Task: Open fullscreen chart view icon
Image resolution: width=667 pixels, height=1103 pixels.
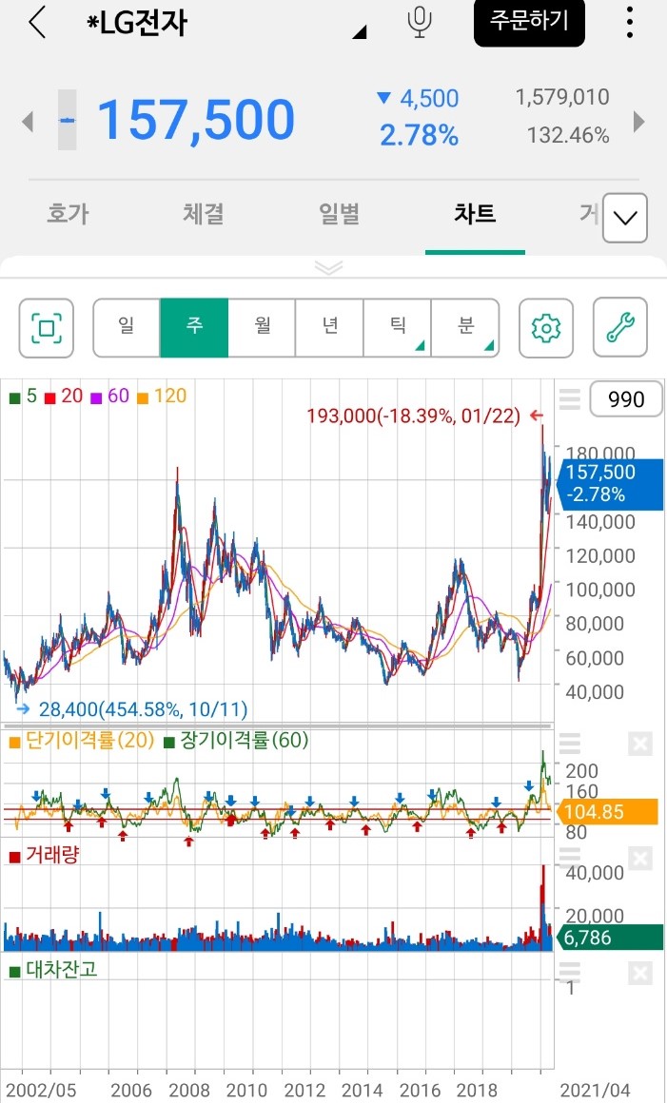Action: 47,328
